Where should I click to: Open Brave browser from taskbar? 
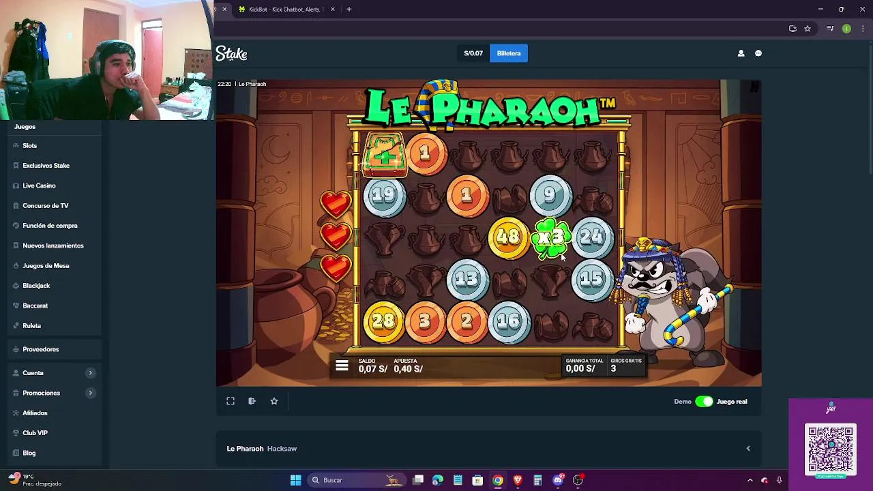518,480
